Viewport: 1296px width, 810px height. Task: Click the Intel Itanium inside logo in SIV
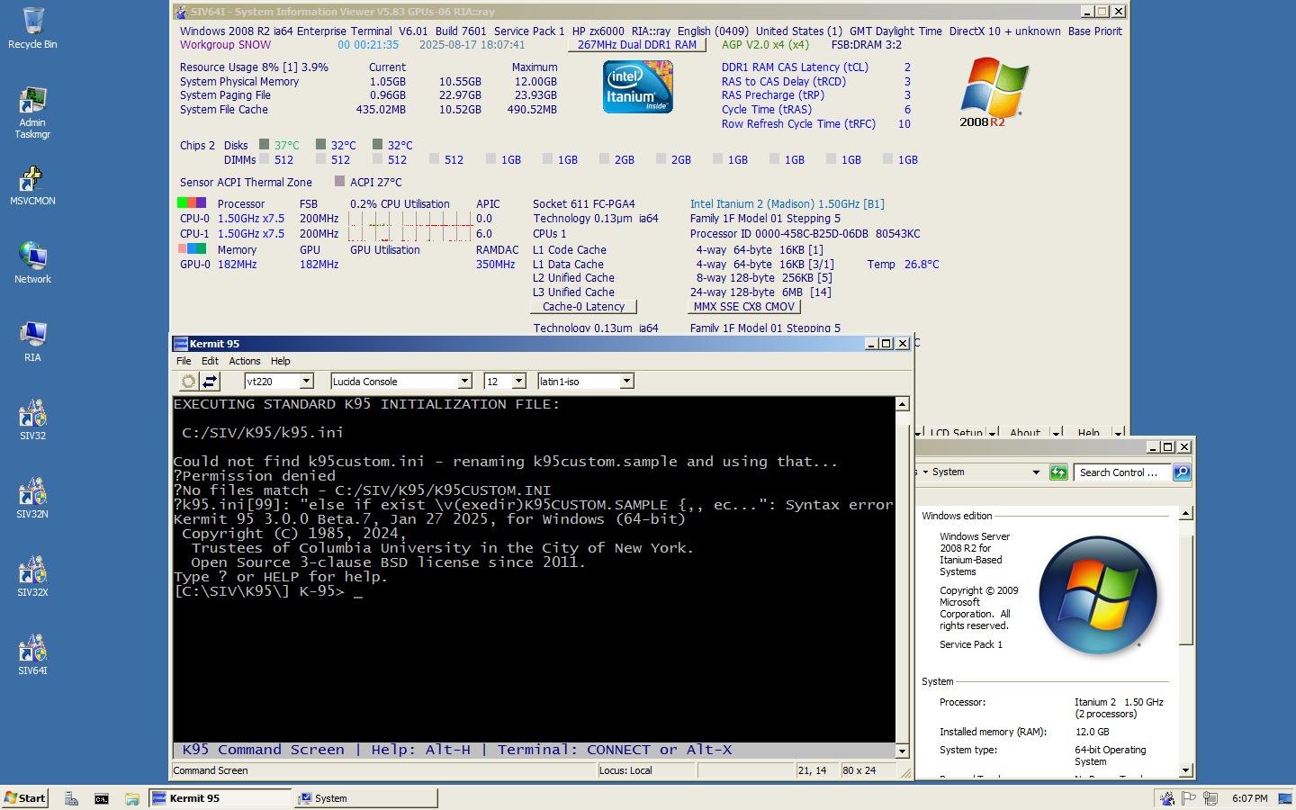(x=638, y=87)
